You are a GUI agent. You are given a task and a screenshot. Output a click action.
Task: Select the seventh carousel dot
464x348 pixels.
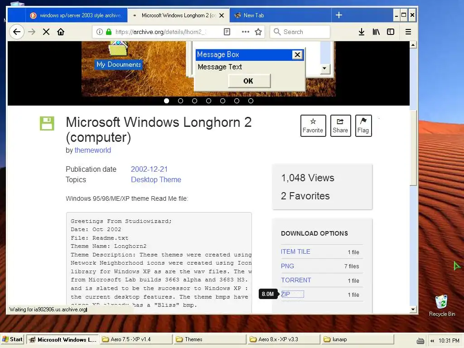tap(251, 101)
